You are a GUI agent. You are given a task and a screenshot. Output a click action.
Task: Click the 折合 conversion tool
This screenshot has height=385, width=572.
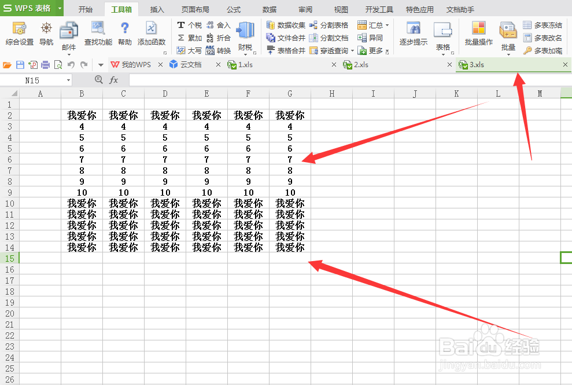click(218, 38)
